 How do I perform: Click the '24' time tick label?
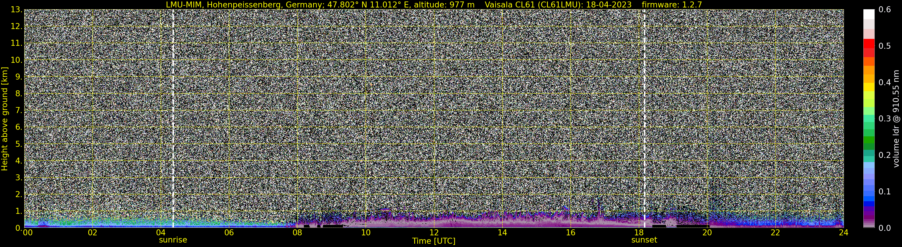[844, 233]
